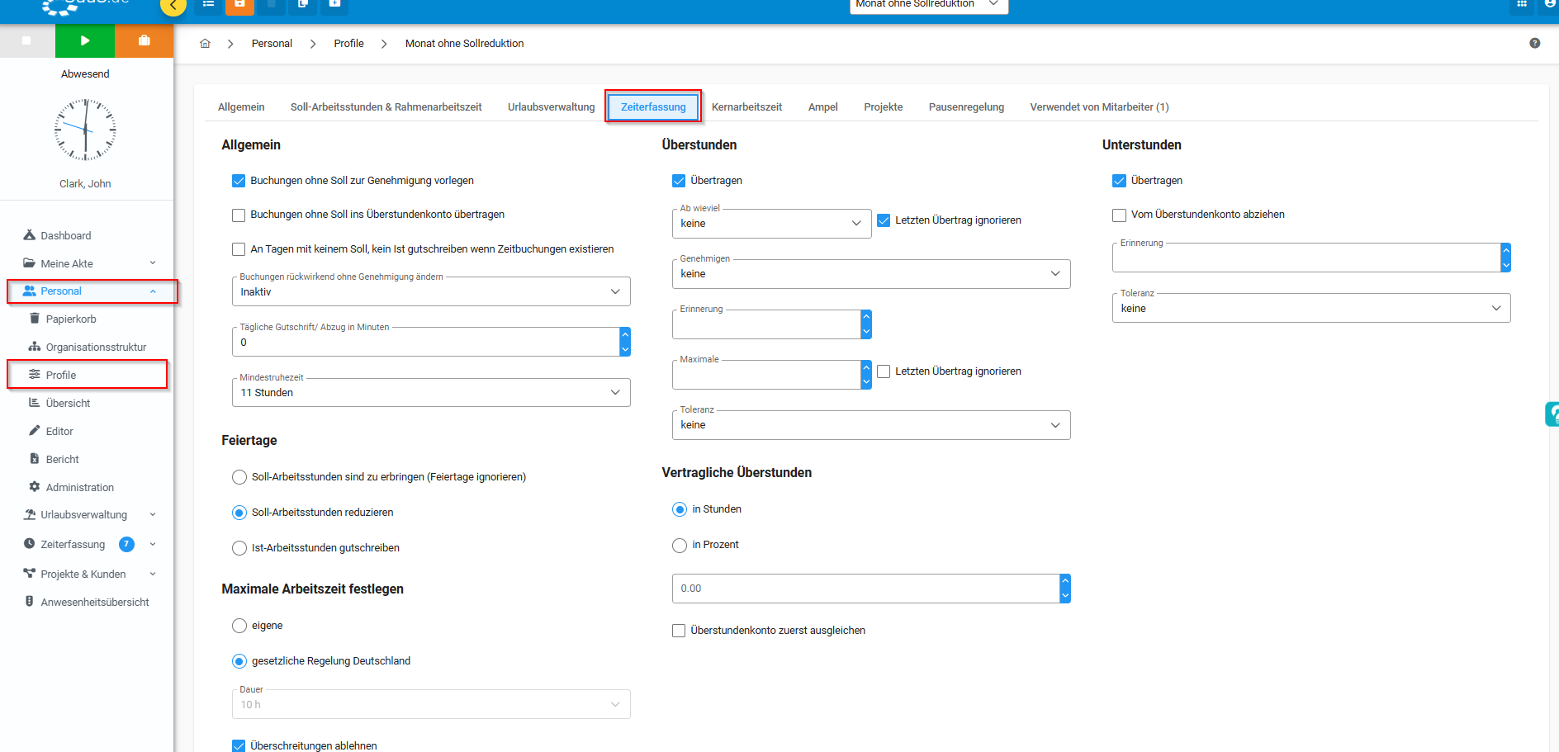This screenshot has width=1559, height=752.
Task: Uncheck 'Buchungen ohne Soll zur Genehmigung vorlegen'
Action: (x=239, y=181)
